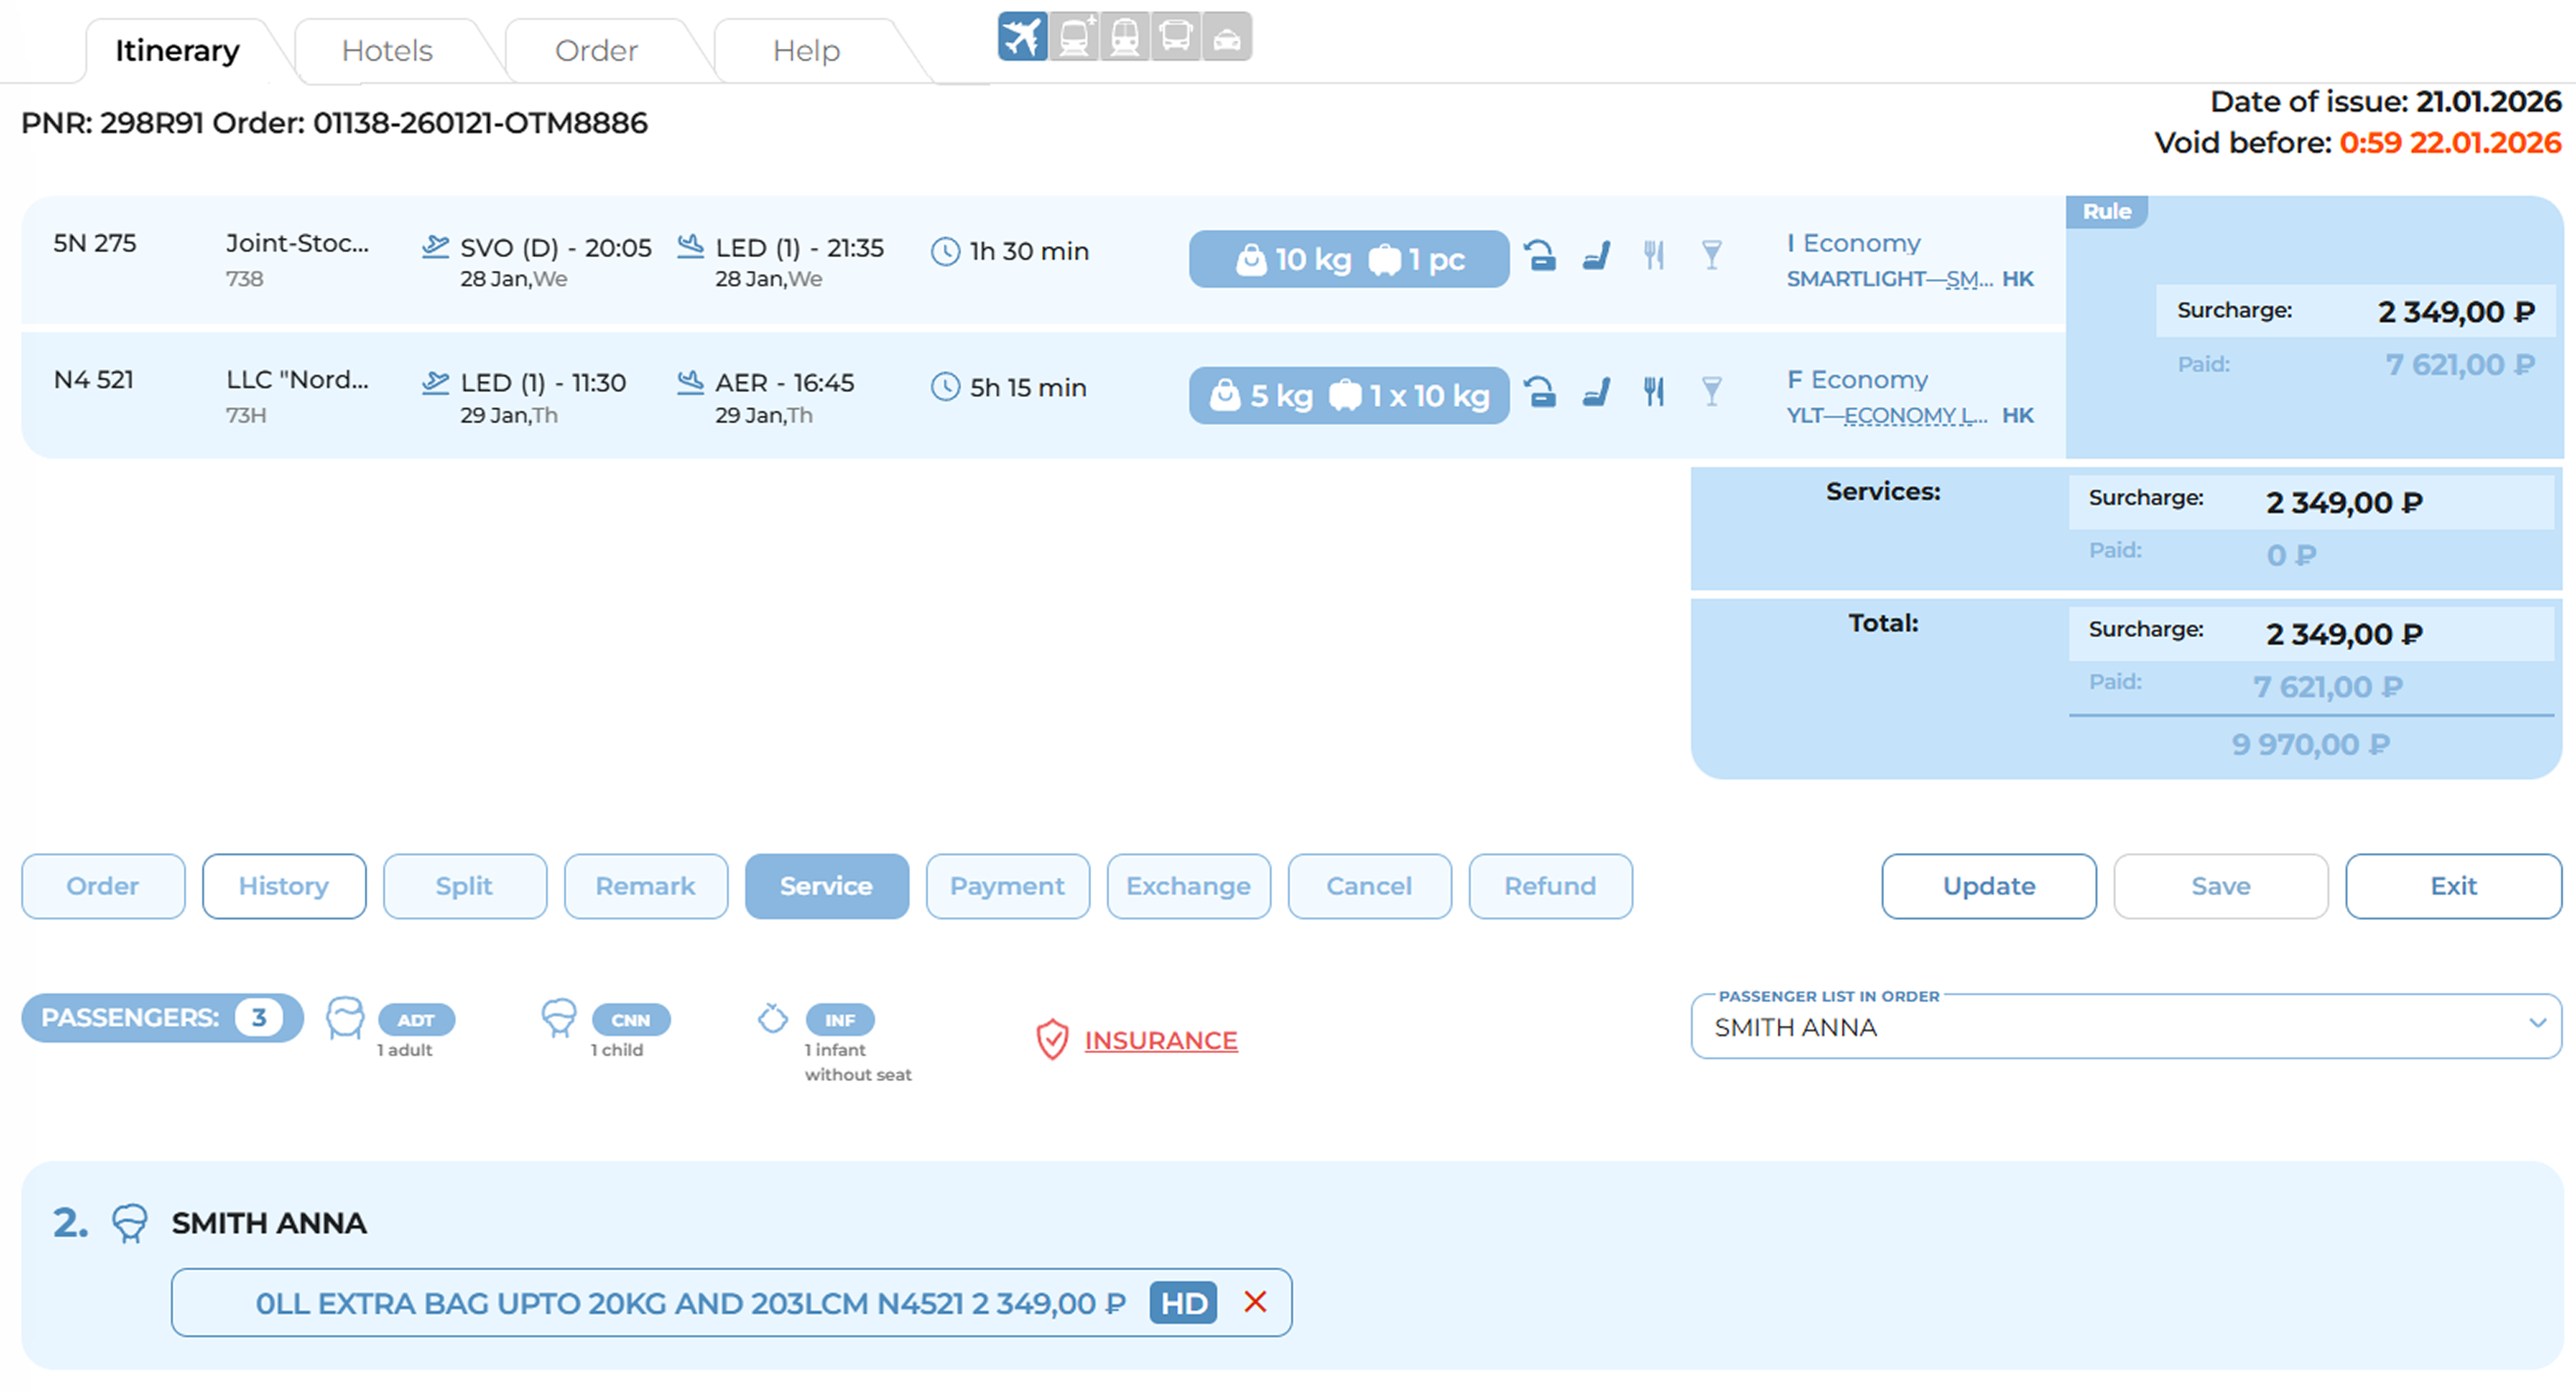2576x1393 pixels.
Task: Remove the extra bag service with X
Action: click(x=1255, y=1302)
